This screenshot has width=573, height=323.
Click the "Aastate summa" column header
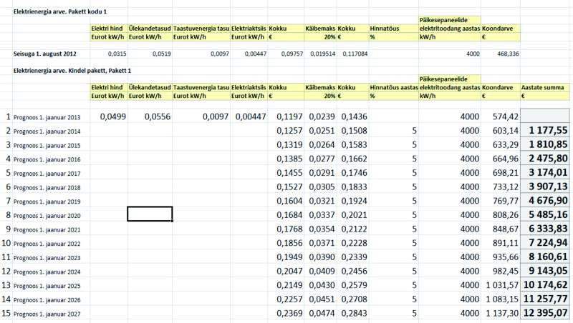point(544,86)
